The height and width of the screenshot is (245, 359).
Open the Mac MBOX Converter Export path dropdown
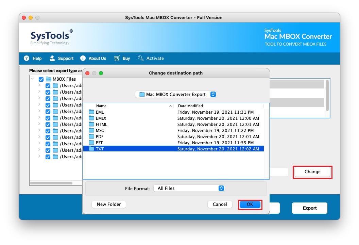tap(176, 94)
